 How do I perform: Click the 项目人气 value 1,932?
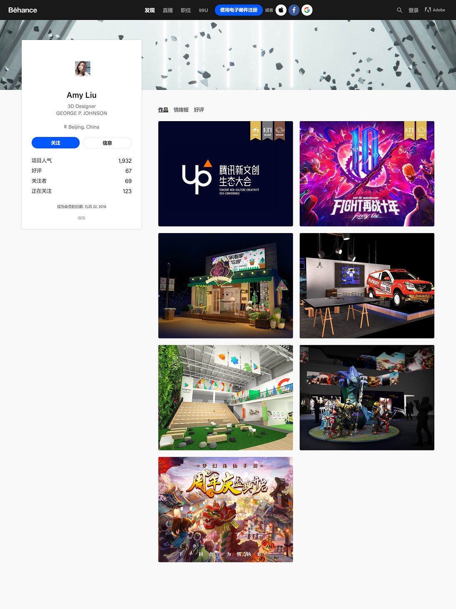pos(125,161)
